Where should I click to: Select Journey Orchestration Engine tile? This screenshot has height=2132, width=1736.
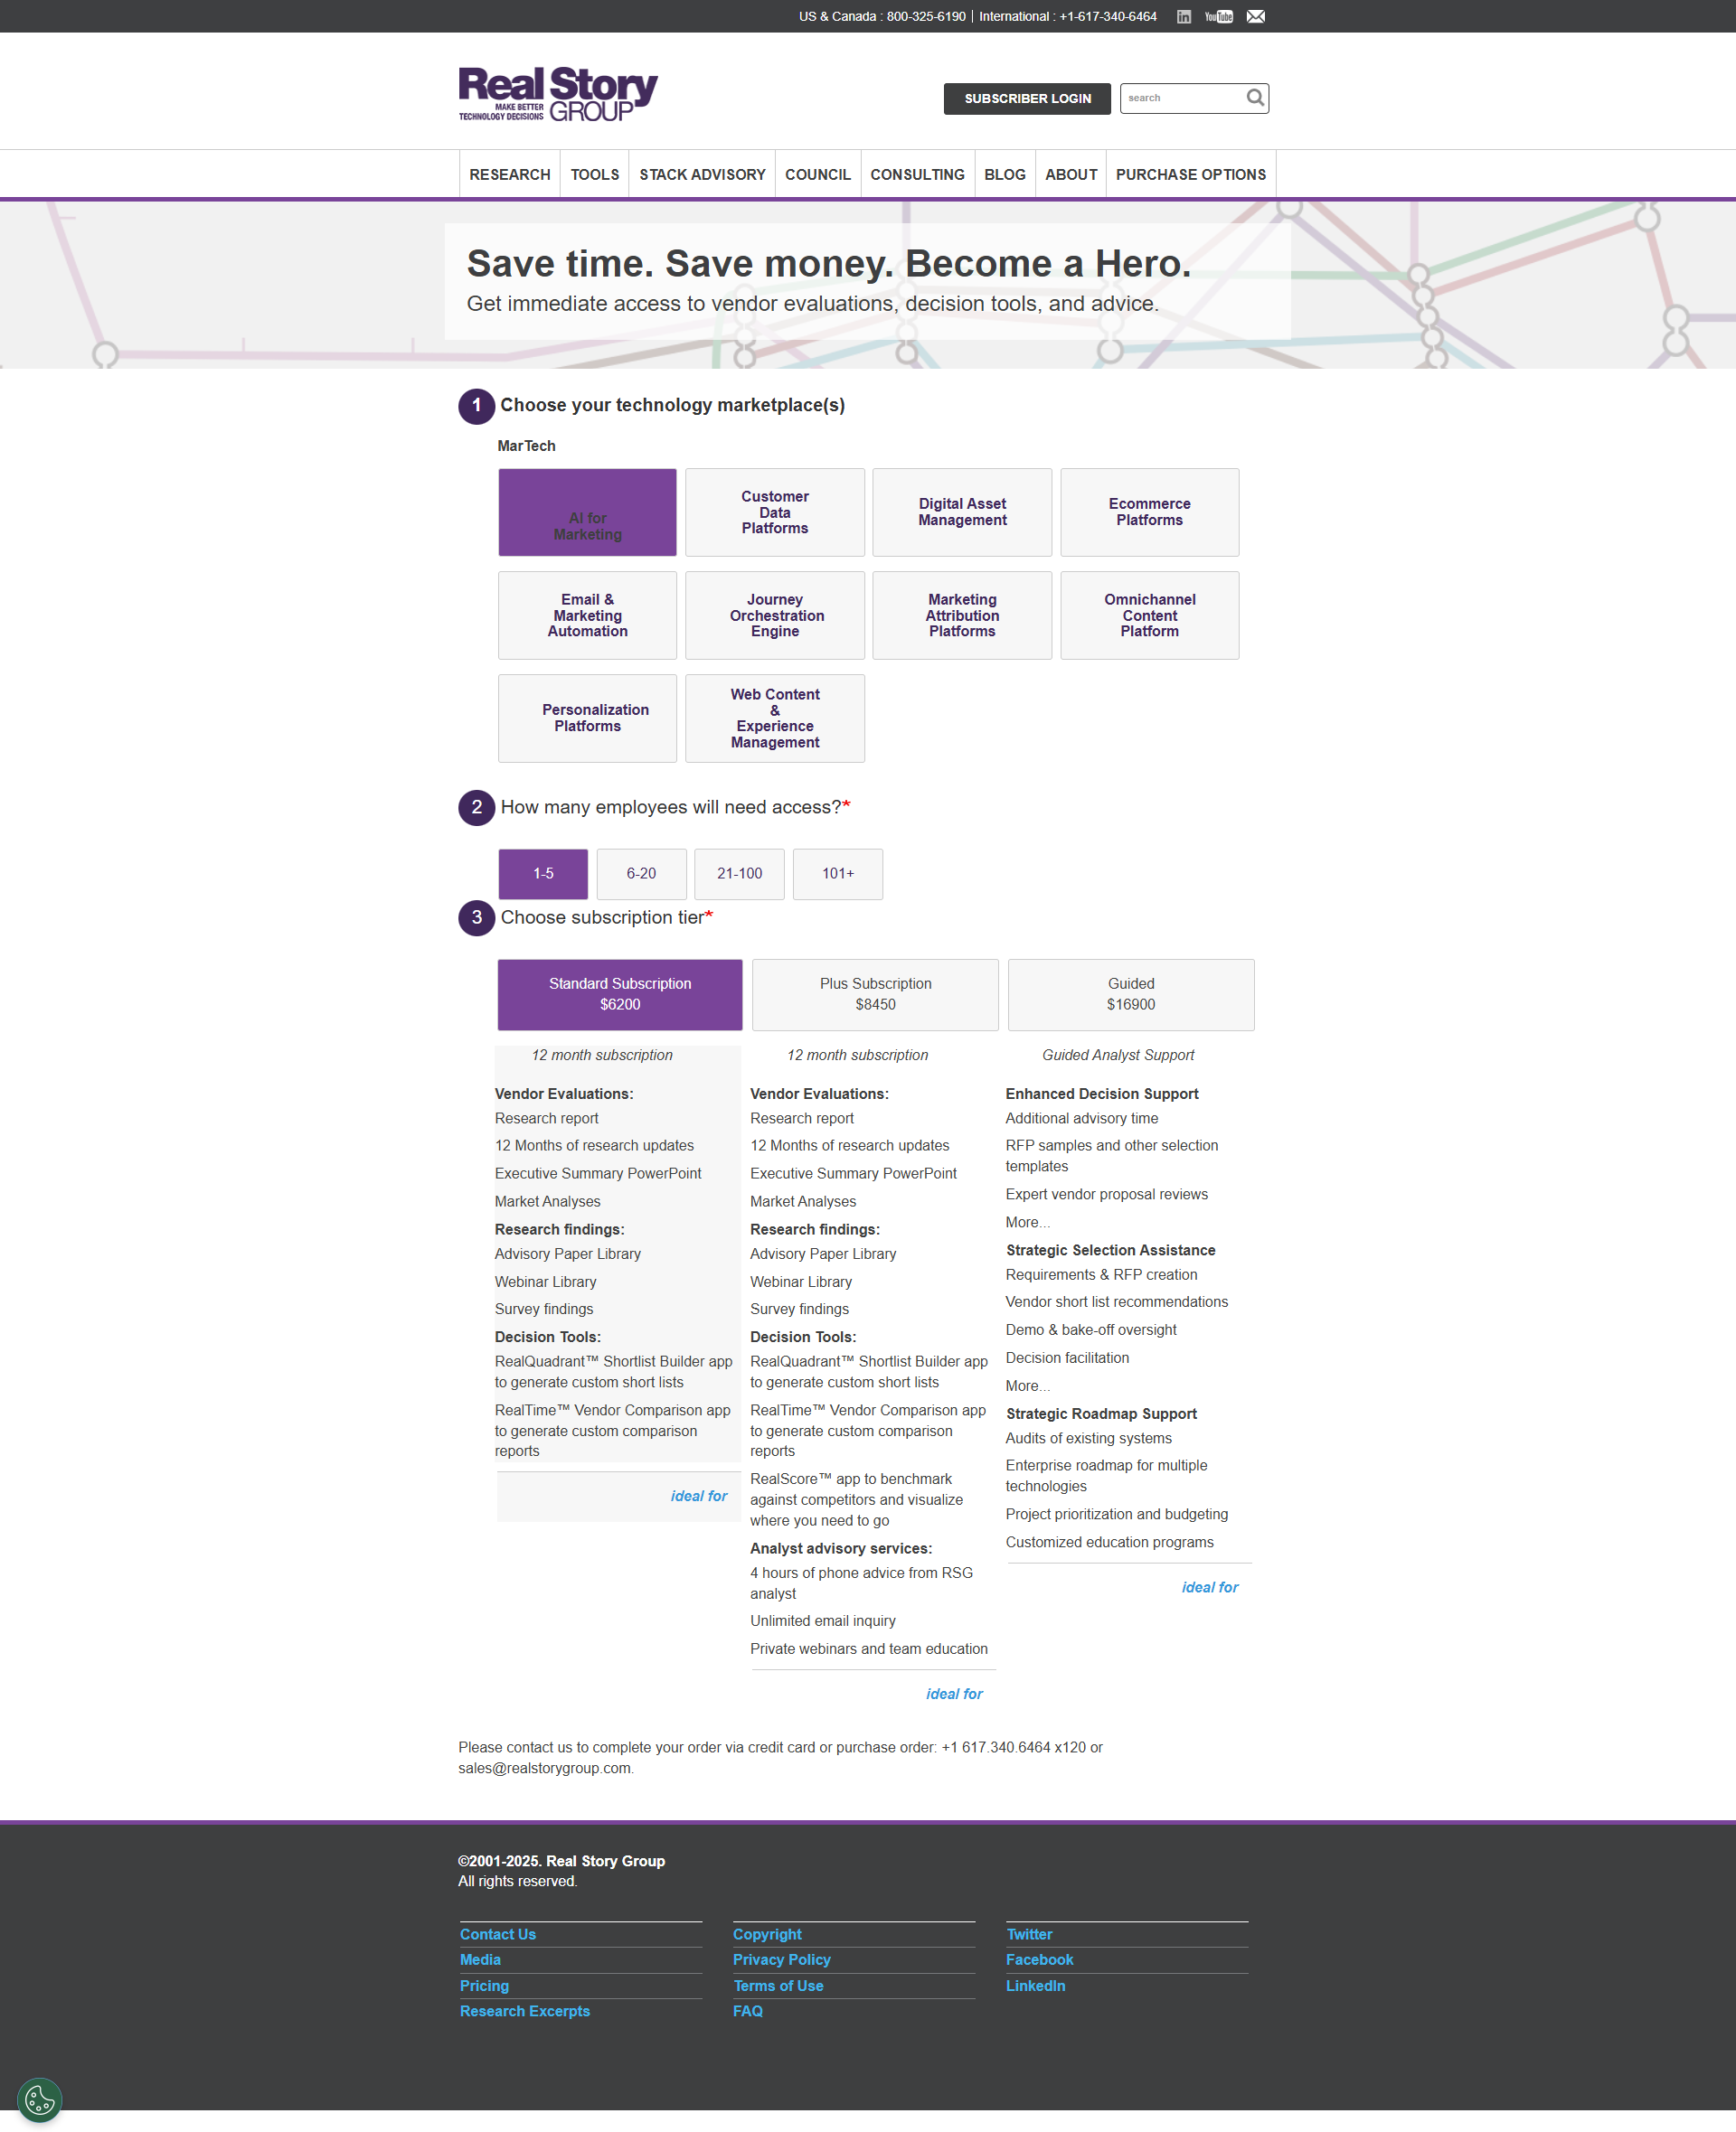pos(775,615)
